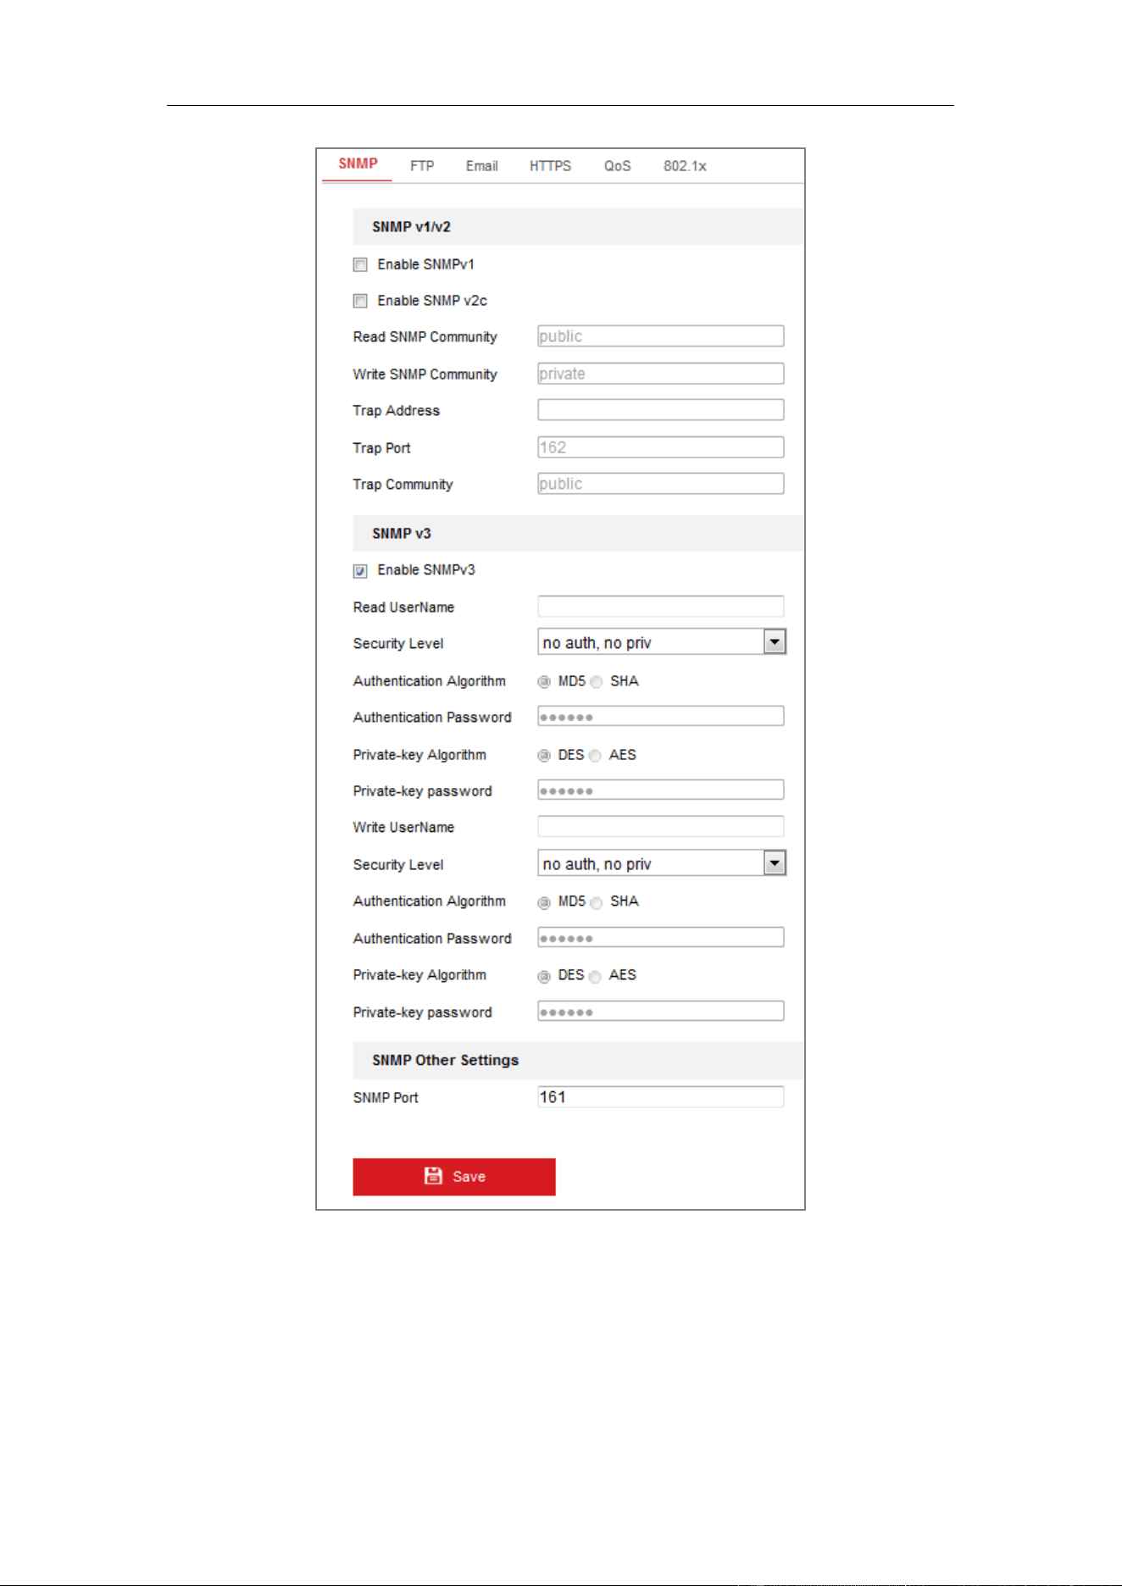1122x1586 pixels.
Task: Select MD5 radio under Read UserName section
Action: coord(544,682)
